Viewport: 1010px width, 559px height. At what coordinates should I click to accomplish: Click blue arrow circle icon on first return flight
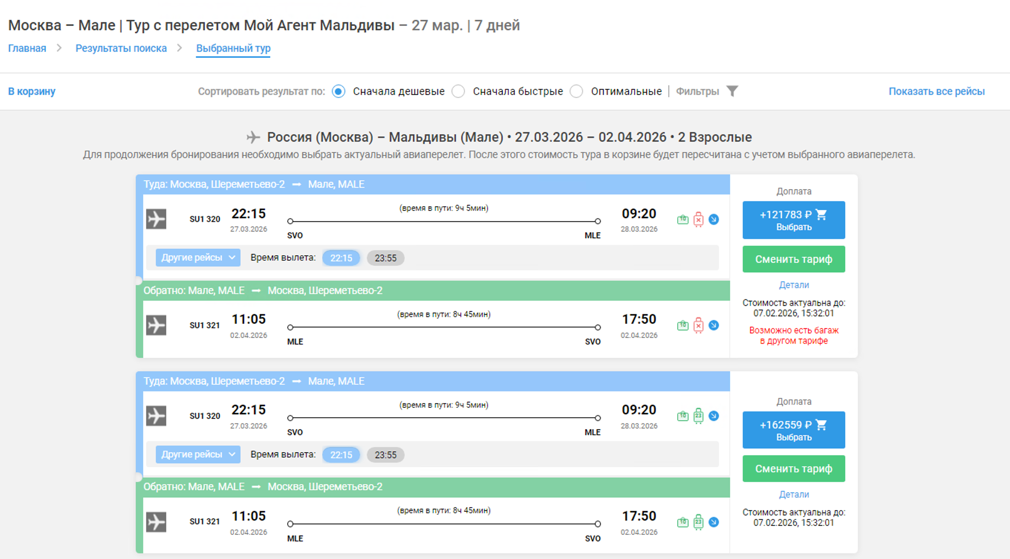[713, 325]
